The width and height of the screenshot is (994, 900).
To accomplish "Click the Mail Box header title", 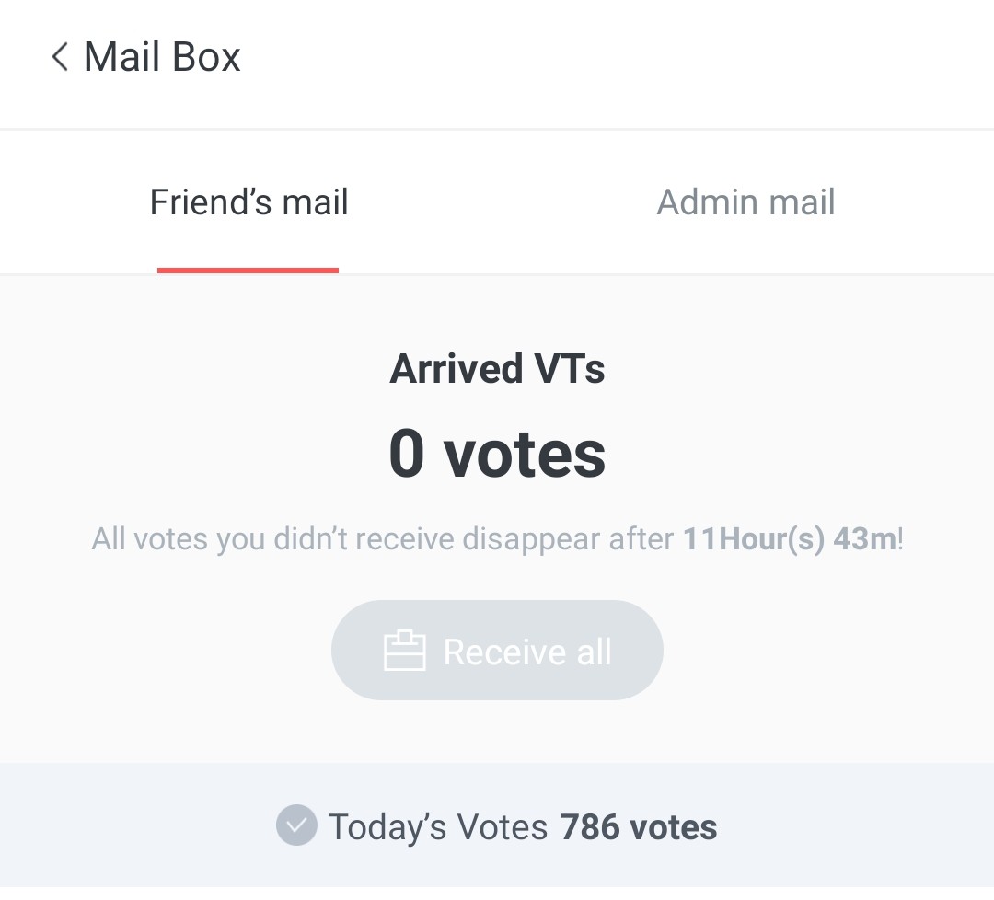I will [162, 57].
